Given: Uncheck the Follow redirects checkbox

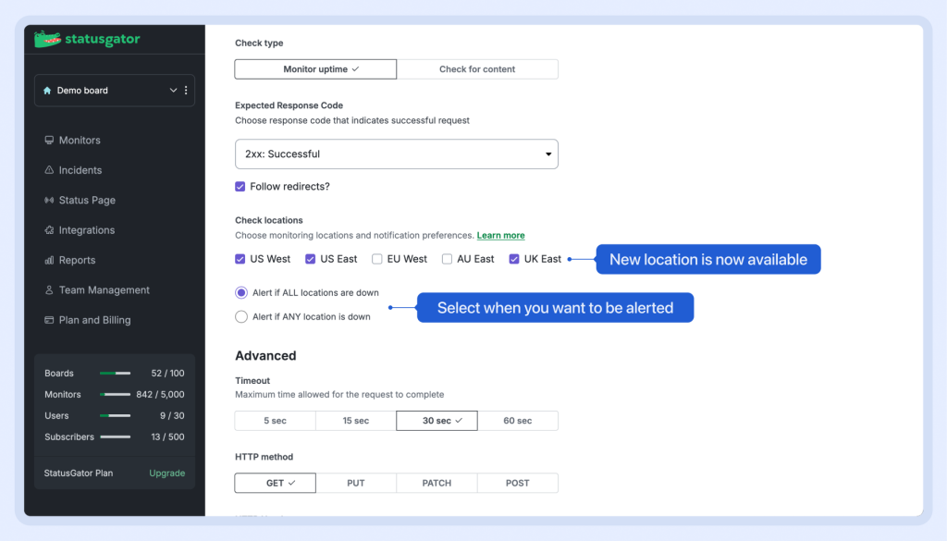Looking at the screenshot, I should click(240, 187).
